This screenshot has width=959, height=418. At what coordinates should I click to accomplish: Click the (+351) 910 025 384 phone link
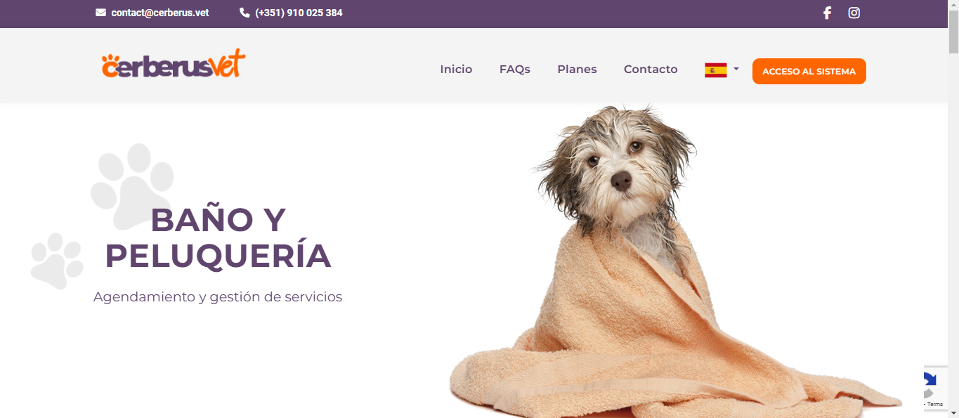coord(299,13)
